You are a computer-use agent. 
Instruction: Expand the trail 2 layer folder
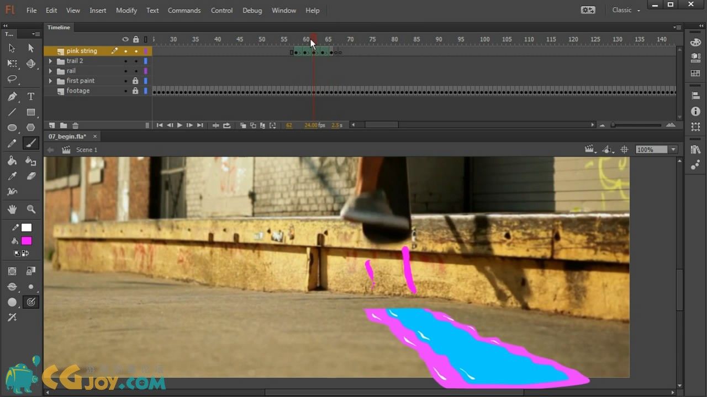tap(50, 61)
